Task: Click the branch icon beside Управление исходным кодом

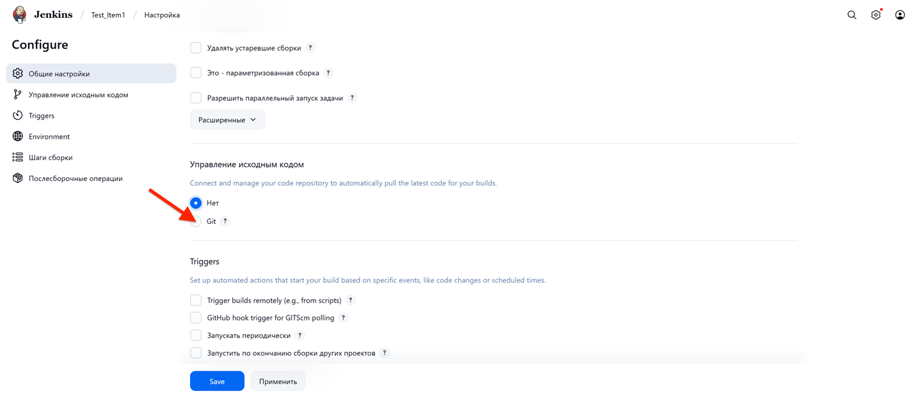Action: (x=18, y=95)
